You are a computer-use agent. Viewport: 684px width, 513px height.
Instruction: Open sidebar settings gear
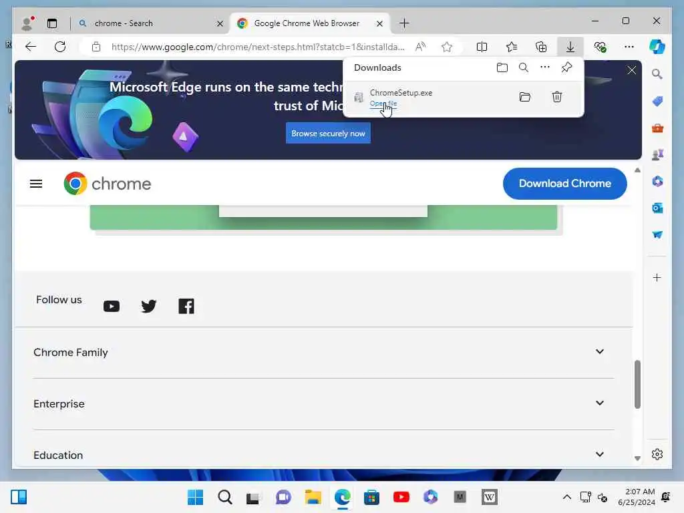click(x=657, y=454)
